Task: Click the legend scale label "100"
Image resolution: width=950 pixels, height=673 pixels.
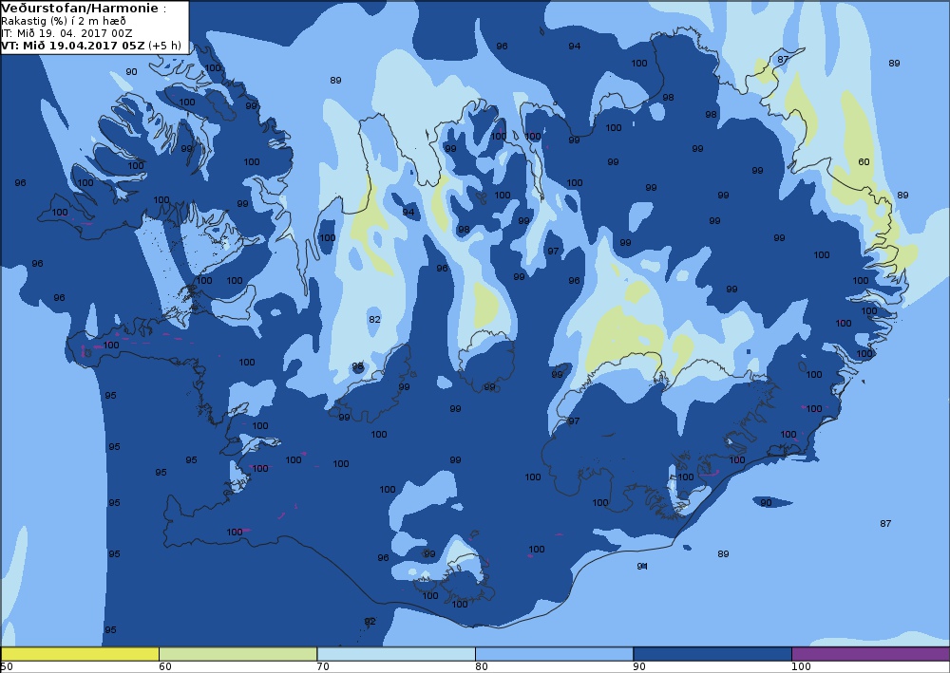Action: (x=801, y=666)
